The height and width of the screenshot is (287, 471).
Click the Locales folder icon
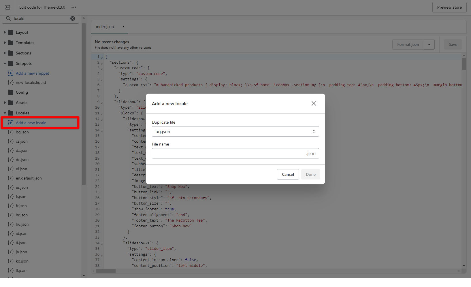click(11, 113)
